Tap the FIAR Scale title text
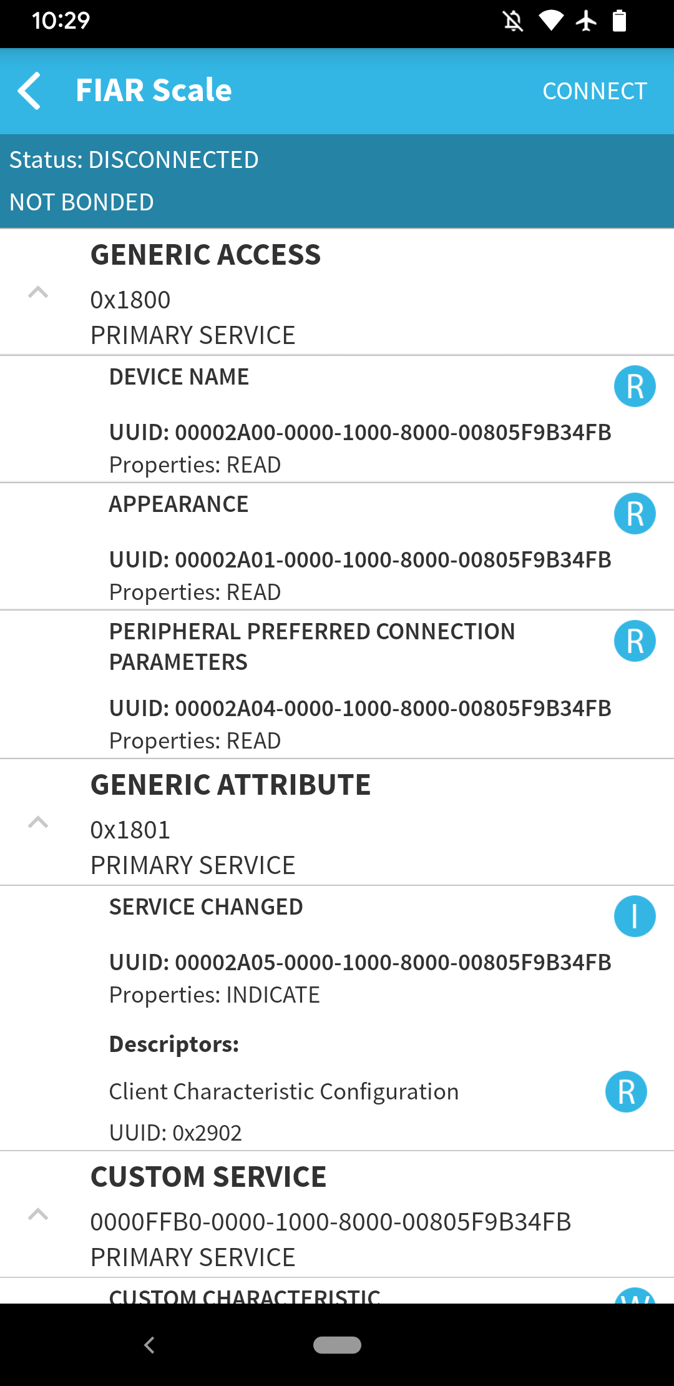This screenshot has width=674, height=1386. pos(153,90)
